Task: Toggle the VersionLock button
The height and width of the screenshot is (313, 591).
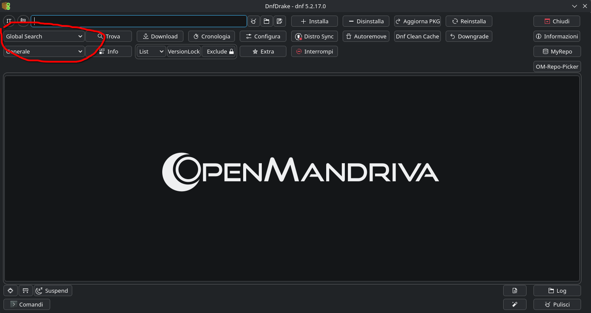Action: coord(184,51)
